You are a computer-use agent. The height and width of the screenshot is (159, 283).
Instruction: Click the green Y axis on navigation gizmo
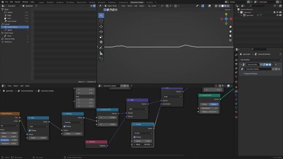tap(226, 14)
